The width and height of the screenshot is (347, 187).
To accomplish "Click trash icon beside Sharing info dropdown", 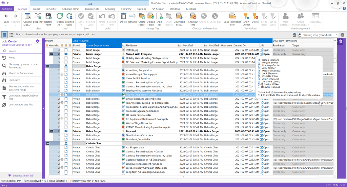I will click(294, 35).
